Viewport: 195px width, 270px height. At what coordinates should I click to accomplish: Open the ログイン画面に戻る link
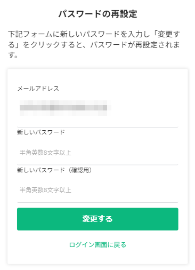pyautogui.click(x=97, y=245)
